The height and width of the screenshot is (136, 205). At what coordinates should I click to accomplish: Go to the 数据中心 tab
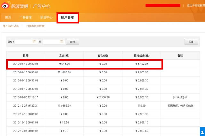[46, 17]
